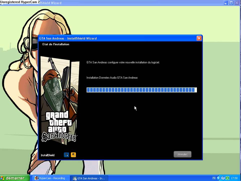241x181 pixels.
Task: Click the installation progress bar
Action: (x=142, y=90)
